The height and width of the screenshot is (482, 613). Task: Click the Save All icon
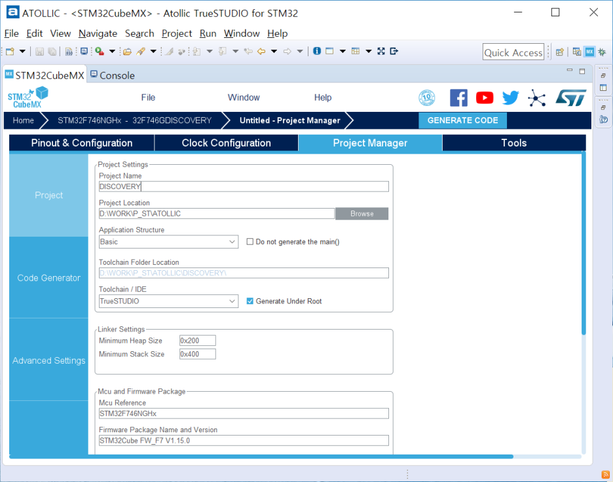[52, 52]
